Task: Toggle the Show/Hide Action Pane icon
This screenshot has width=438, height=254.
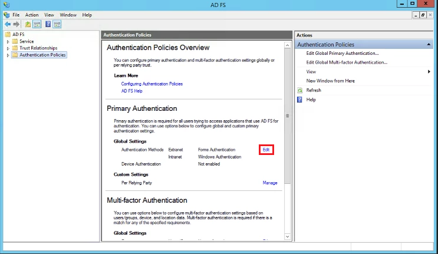Action: 57,24
